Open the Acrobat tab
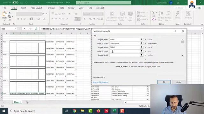Image resolution: width=204 pixels, height=114 pixels. tap(100, 8)
